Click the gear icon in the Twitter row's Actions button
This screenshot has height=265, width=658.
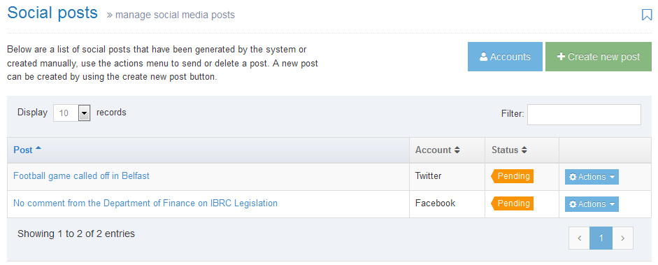(x=573, y=177)
